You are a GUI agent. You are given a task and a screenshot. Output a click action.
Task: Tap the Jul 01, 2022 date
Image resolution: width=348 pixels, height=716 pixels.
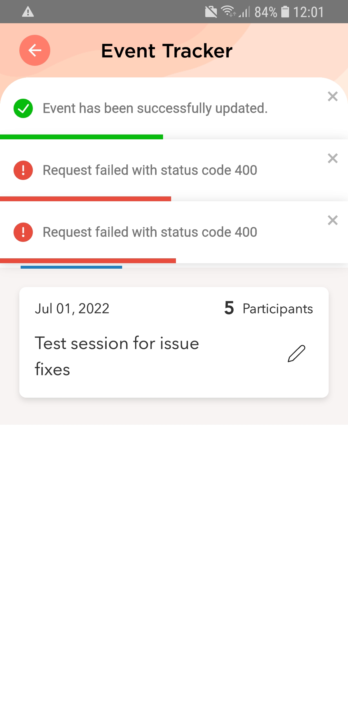pyautogui.click(x=72, y=309)
